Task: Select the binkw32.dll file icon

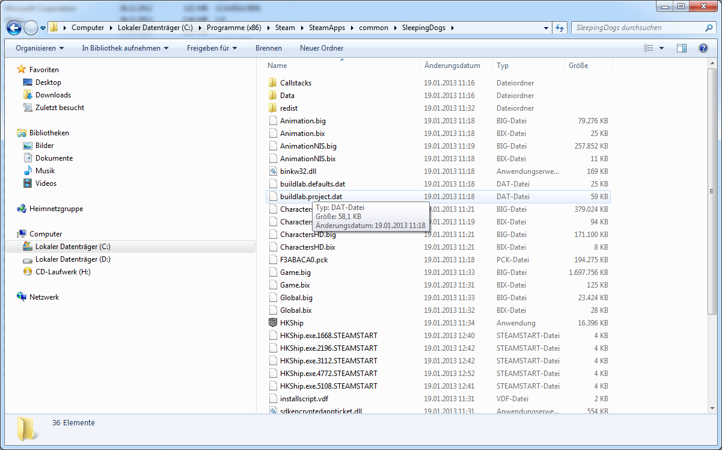Action: click(273, 171)
